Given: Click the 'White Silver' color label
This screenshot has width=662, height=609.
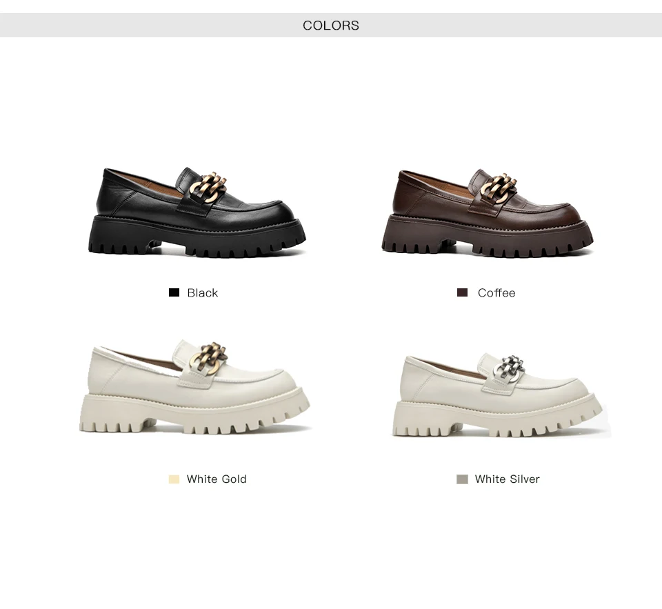Looking at the screenshot, I should (507, 479).
